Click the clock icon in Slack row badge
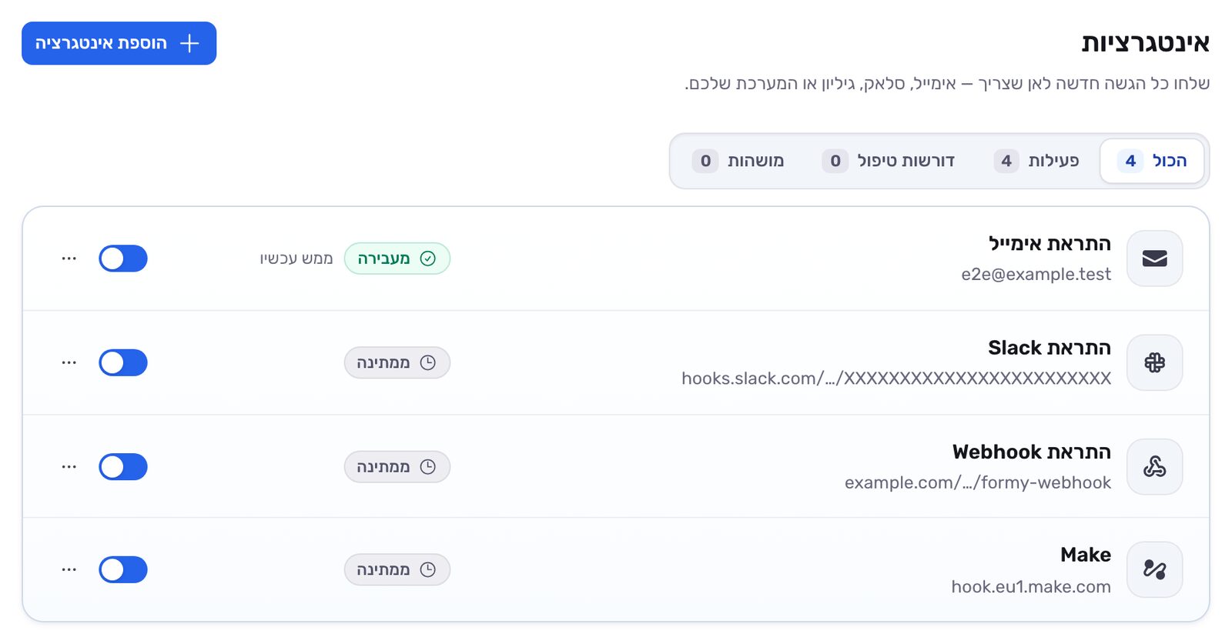The width and height of the screenshot is (1232, 644). pos(428,362)
